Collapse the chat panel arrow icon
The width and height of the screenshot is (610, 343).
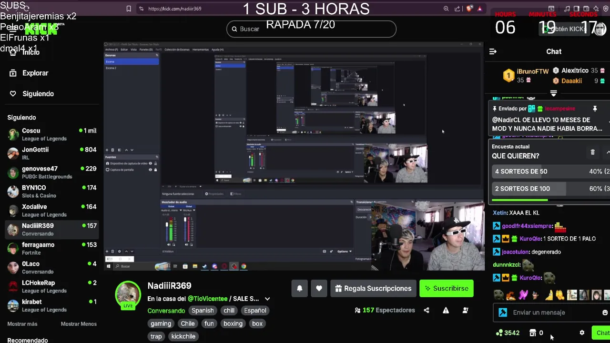493,51
